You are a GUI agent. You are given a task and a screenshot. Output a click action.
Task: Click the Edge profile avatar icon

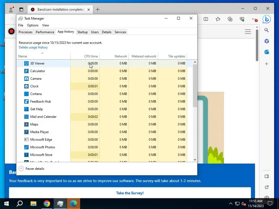11,10
